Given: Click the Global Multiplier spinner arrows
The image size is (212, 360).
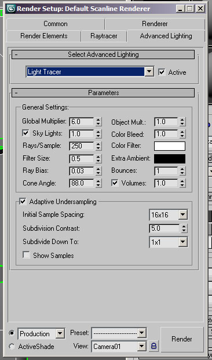Looking at the screenshot, I should pyautogui.click(x=98, y=122).
